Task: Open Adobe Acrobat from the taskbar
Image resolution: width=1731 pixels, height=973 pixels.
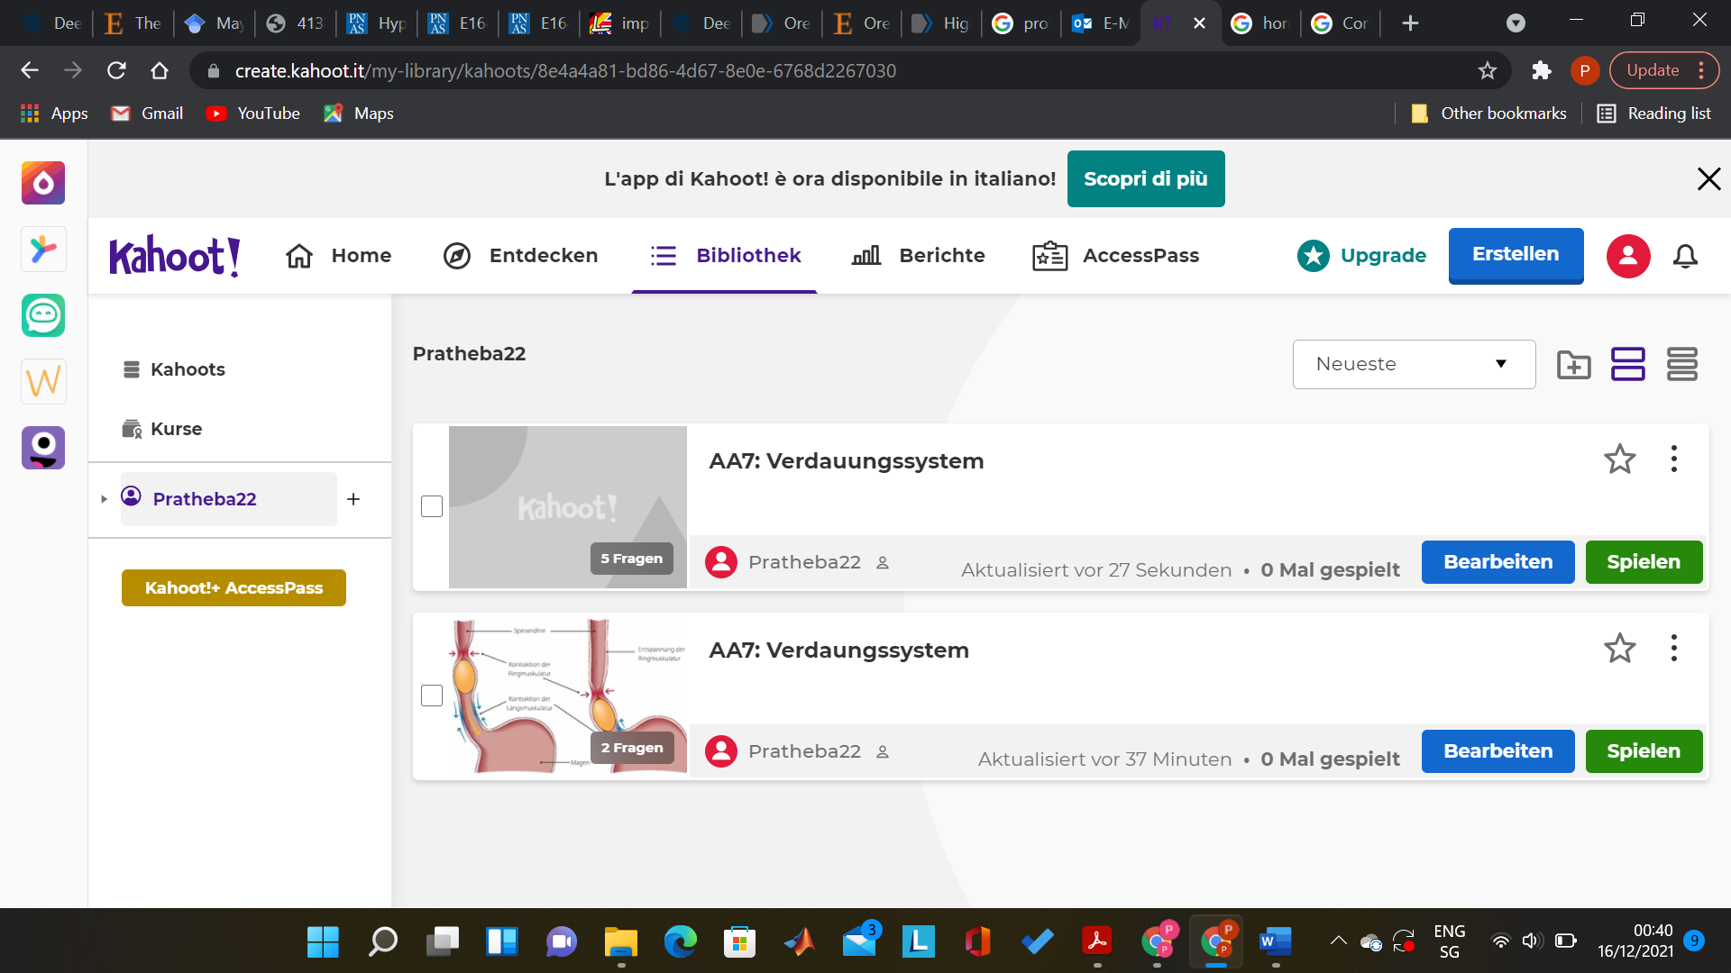Action: pyautogui.click(x=1097, y=942)
